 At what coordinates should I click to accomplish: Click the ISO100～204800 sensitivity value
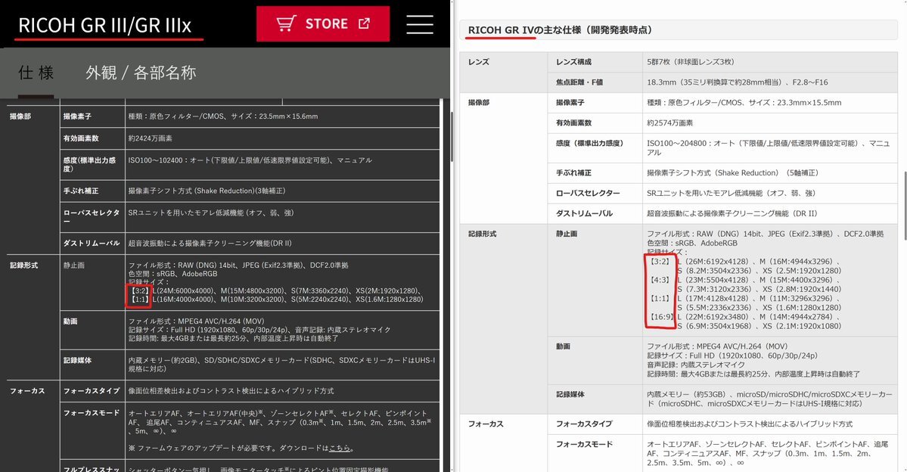tap(768, 147)
